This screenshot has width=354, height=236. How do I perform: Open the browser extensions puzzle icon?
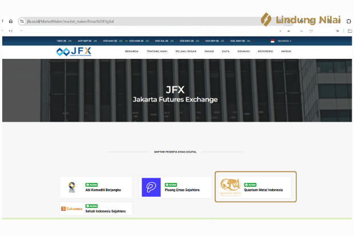tap(349, 21)
